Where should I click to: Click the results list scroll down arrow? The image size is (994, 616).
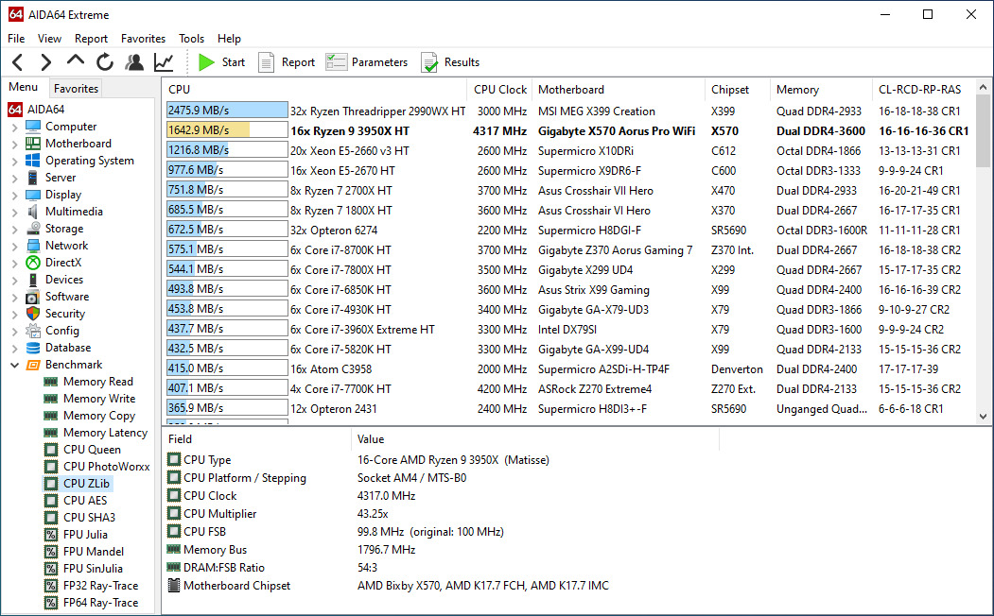pos(983,416)
